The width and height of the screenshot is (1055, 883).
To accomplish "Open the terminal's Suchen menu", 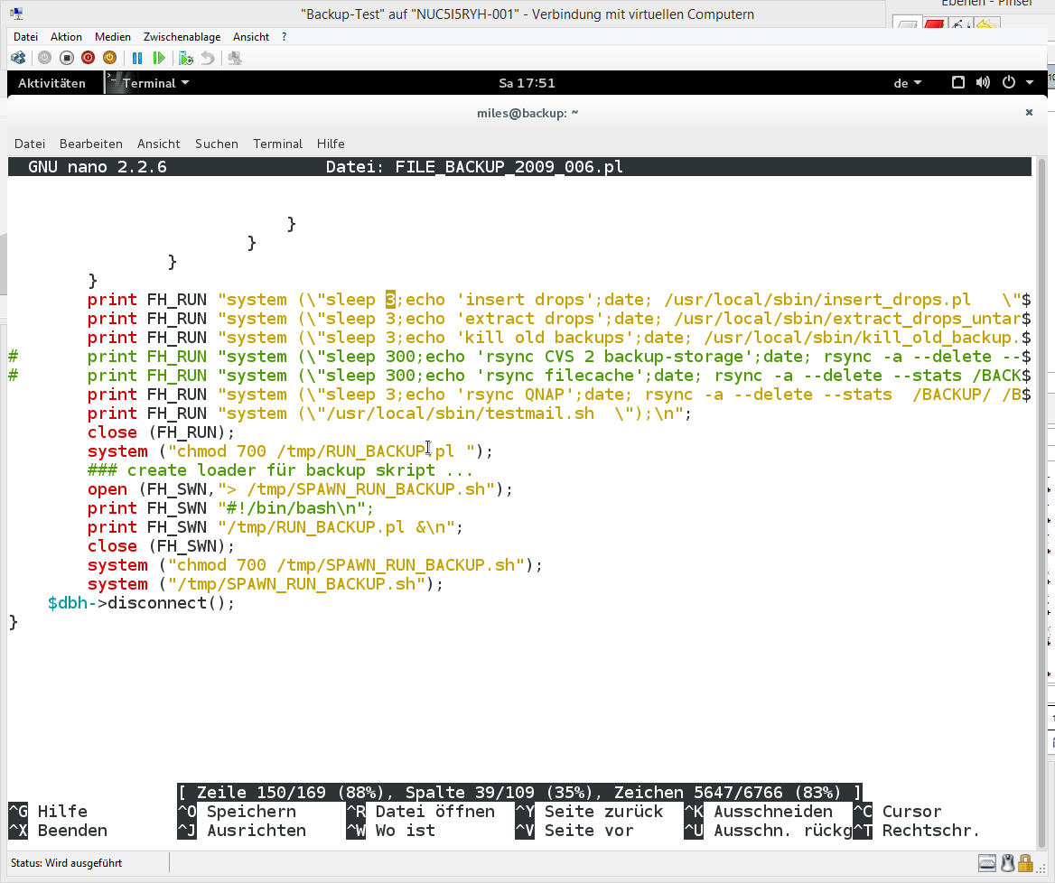I will pos(217,144).
